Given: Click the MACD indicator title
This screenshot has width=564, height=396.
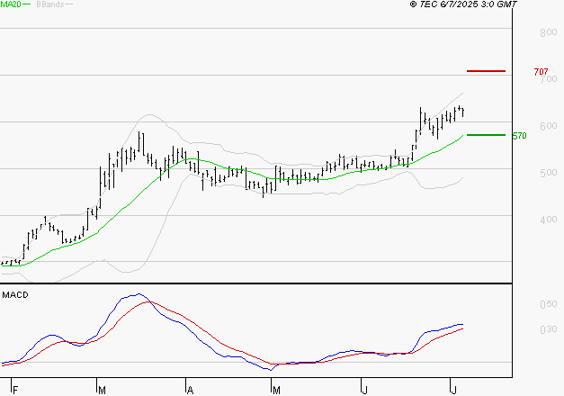Looking at the screenshot, I should click(15, 295).
